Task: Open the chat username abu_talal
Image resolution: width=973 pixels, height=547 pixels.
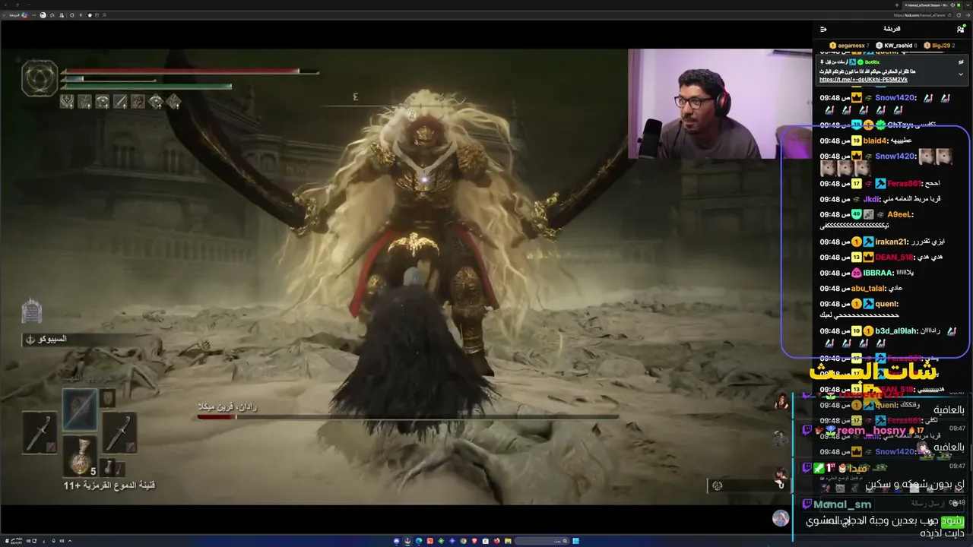Action: [868, 289]
